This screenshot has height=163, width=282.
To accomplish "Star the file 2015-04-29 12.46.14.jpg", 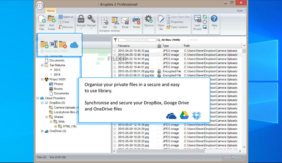I will 115,55.
